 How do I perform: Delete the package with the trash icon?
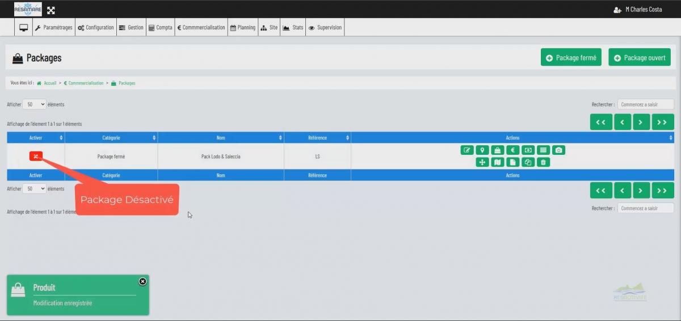pyautogui.click(x=543, y=162)
